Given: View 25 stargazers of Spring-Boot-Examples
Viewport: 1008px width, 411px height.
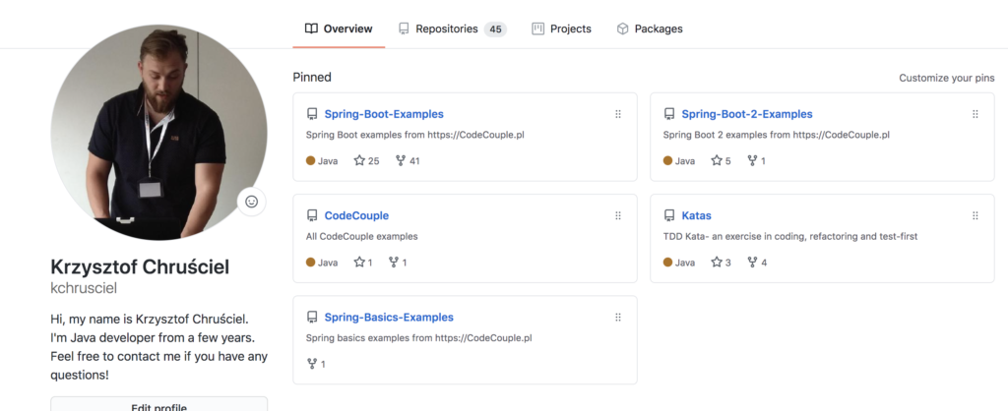Looking at the screenshot, I should [366, 160].
